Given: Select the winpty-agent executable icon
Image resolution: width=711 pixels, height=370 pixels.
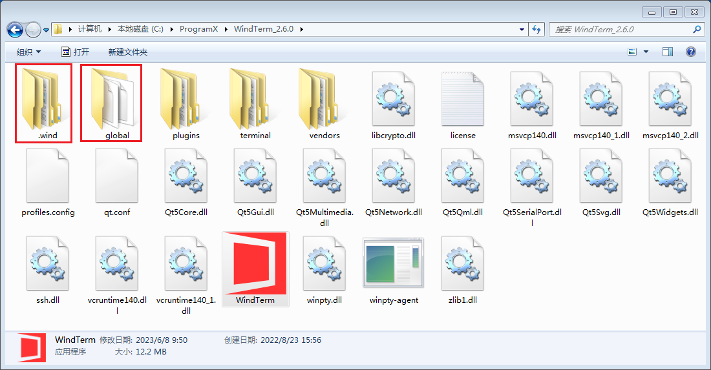Looking at the screenshot, I should (x=394, y=263).
